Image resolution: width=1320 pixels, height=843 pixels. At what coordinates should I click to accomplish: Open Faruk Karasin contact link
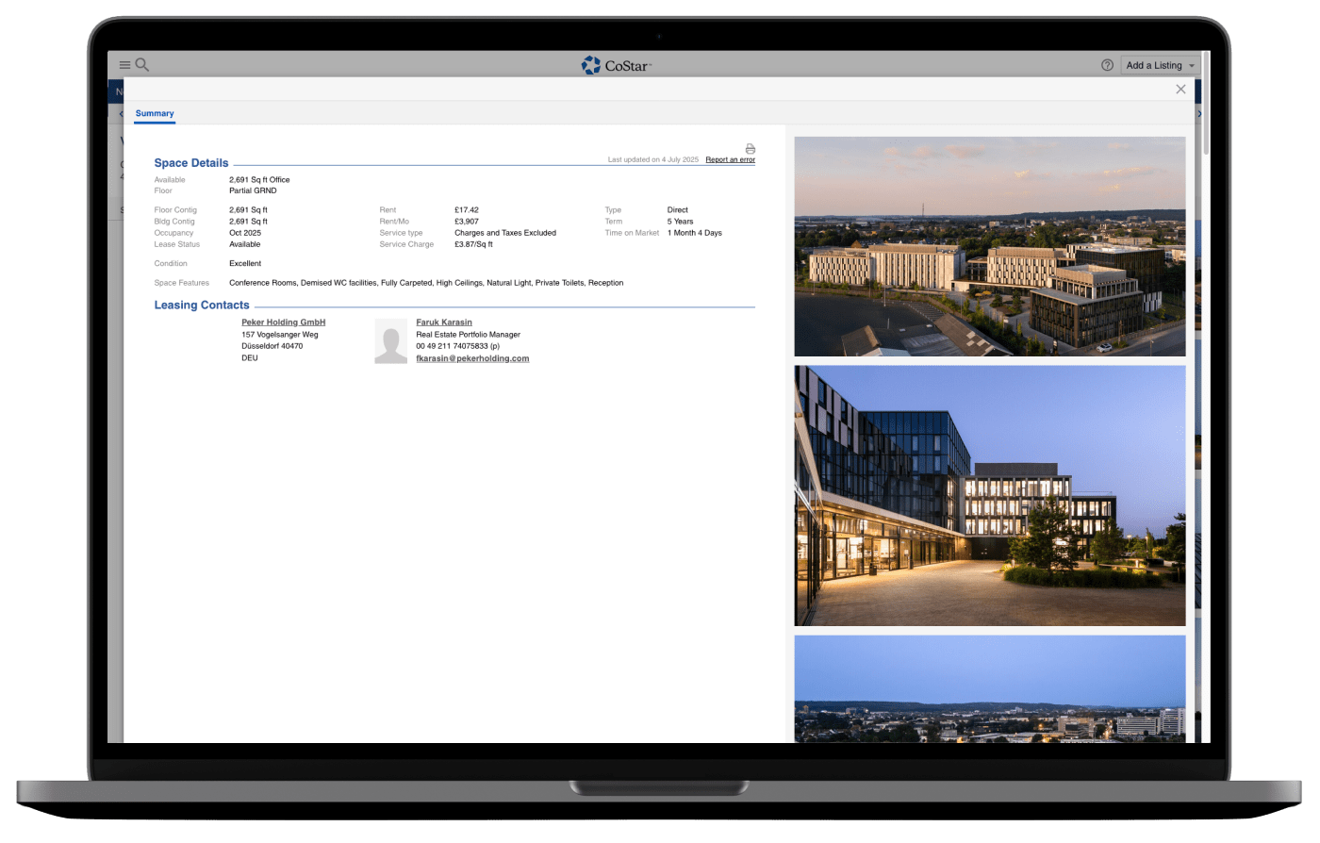[444, 322]
